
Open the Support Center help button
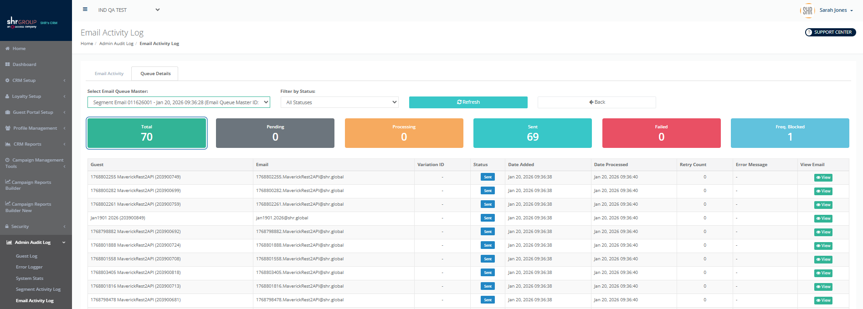click(x=830, y=32)
